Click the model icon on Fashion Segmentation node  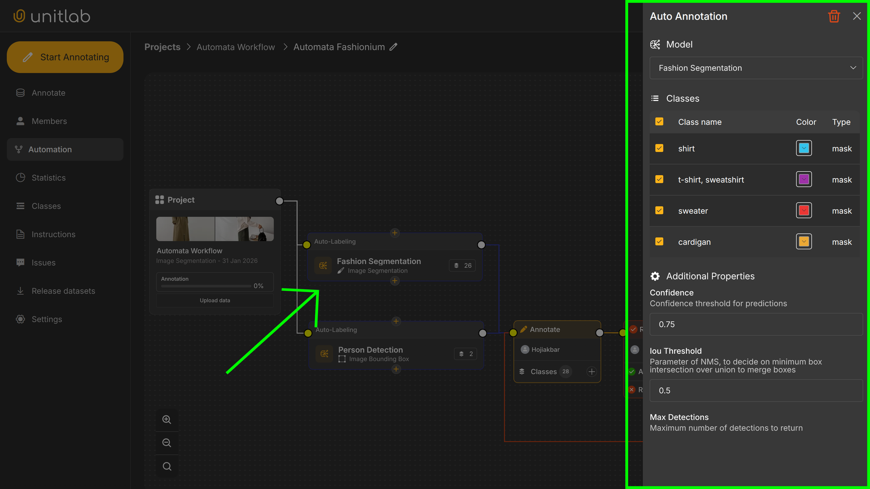click(323, 265)
